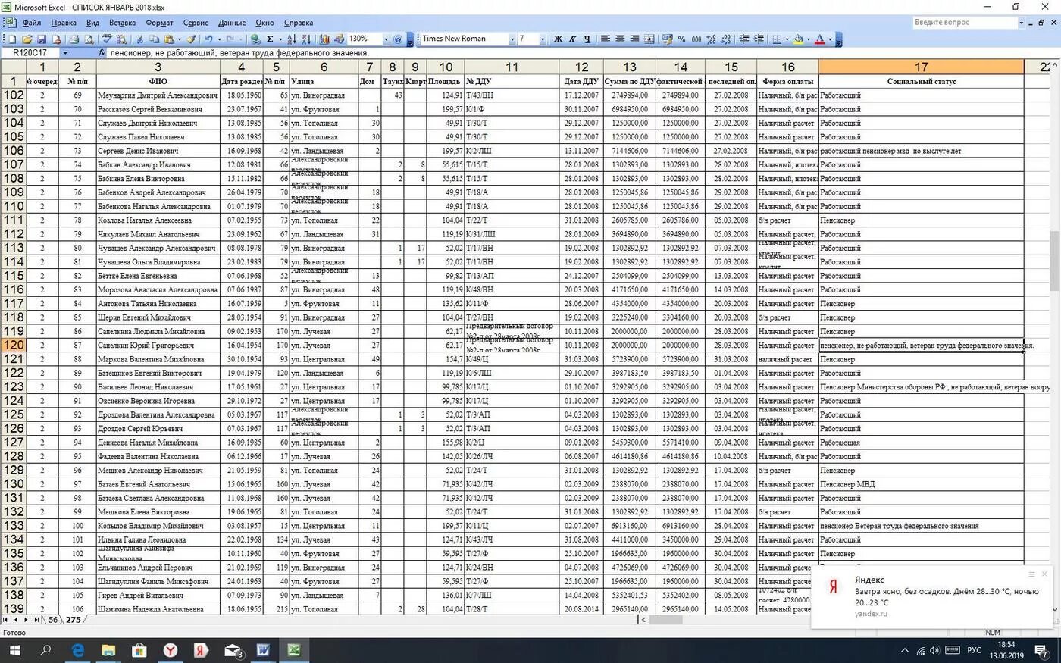Open the Windows Start menu

click(x=14, y=650)
